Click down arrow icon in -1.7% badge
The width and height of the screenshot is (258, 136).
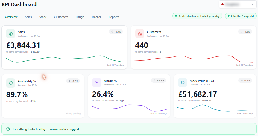[x=242, y=80]
